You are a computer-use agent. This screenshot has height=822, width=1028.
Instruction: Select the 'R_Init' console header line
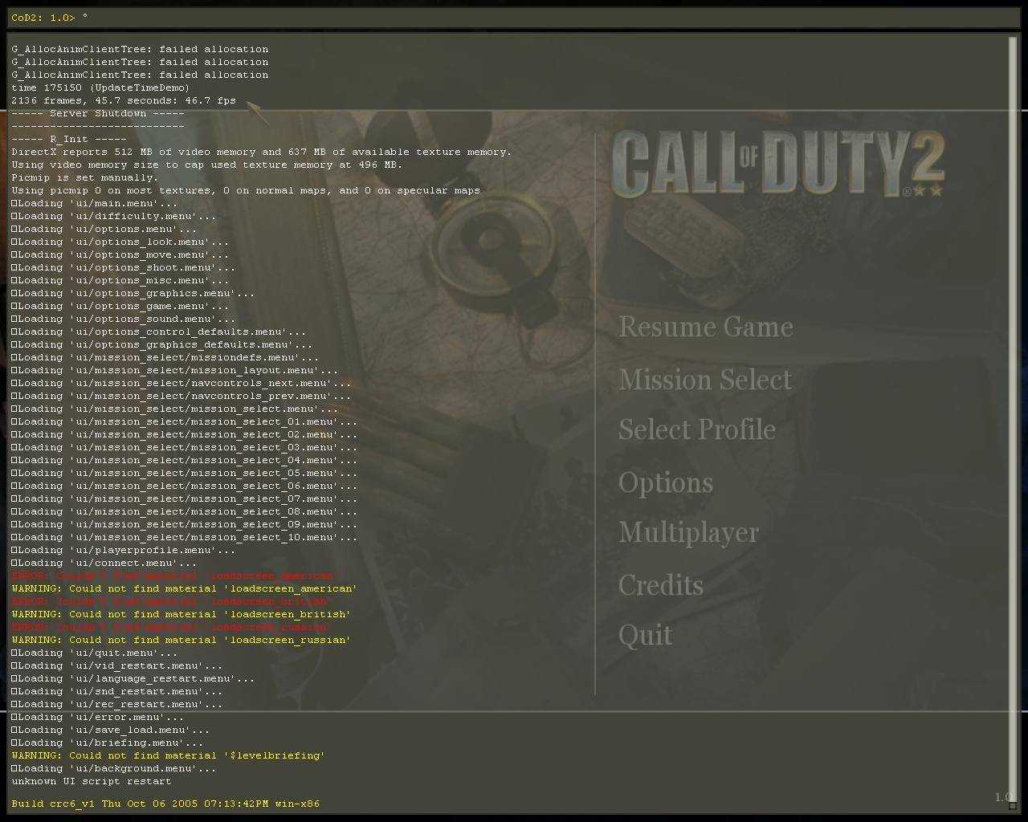coord(69,139)
